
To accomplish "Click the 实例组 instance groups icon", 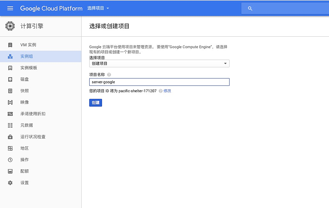I will pos(10,56).
